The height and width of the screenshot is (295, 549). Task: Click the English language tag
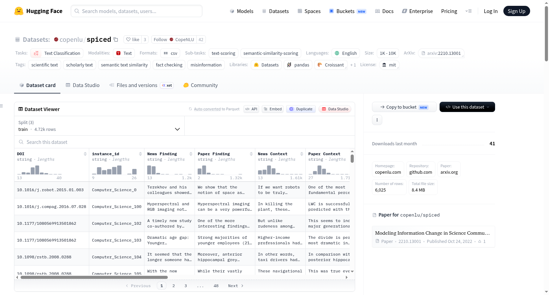point(346,53)
